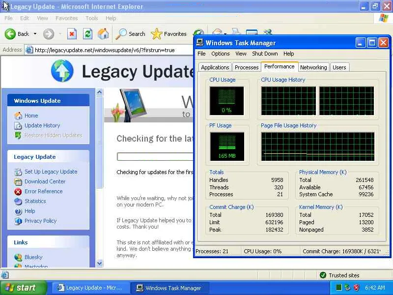Click the Legacy Update globe logo
The width and height of the screenshot is (393, 295).
click(62, 71)
